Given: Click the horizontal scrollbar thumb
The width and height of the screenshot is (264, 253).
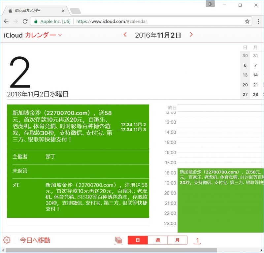Looking at the screenshot, I should coord(111,250).
